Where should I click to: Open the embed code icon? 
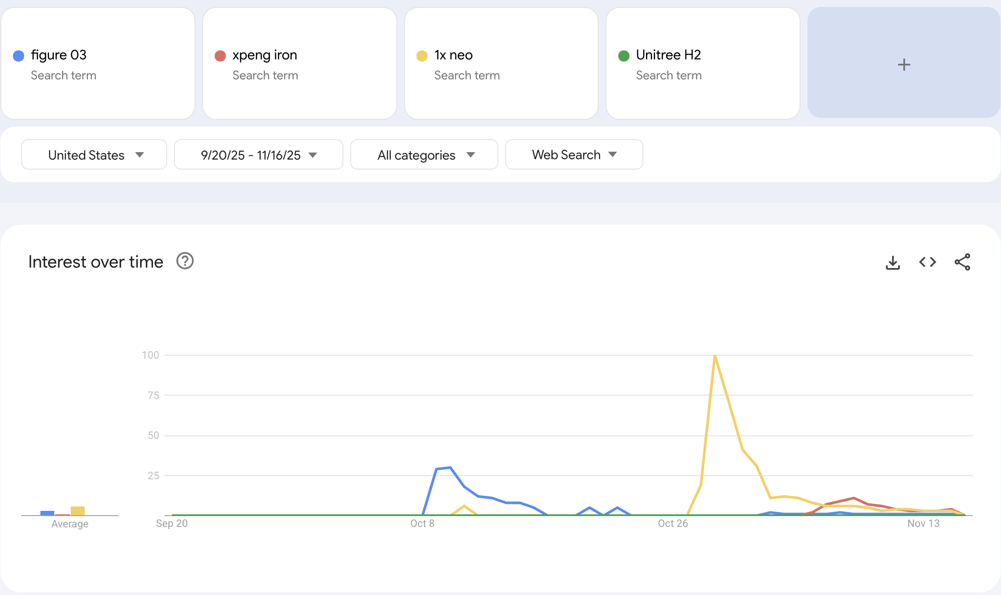pos(927,262)
